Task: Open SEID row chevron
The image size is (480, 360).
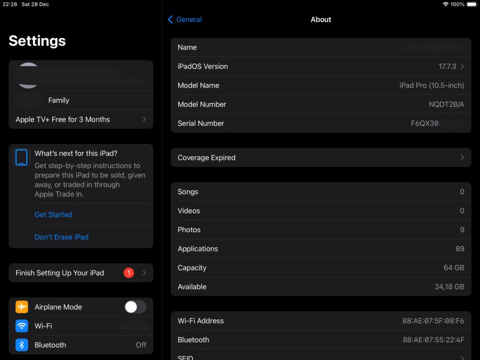Action: [x=462, y=357]
